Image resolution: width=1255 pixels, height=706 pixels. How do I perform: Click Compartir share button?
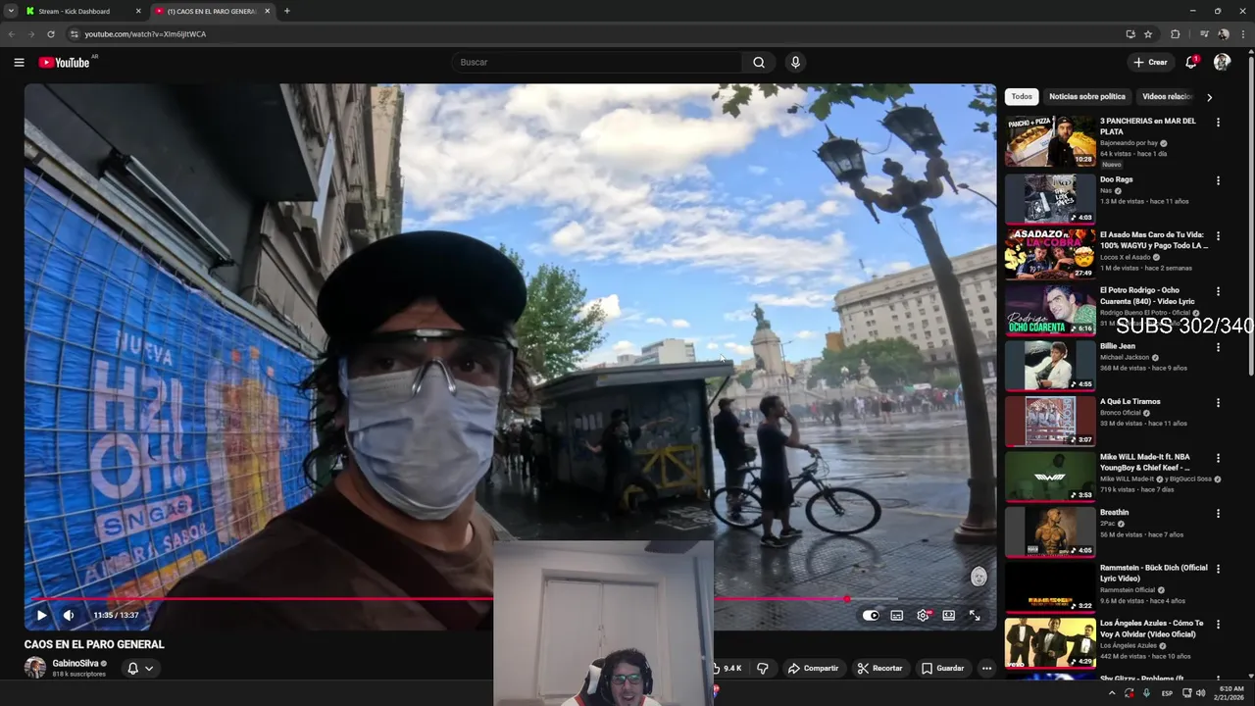pyautogui.click(x=813, y=668)
